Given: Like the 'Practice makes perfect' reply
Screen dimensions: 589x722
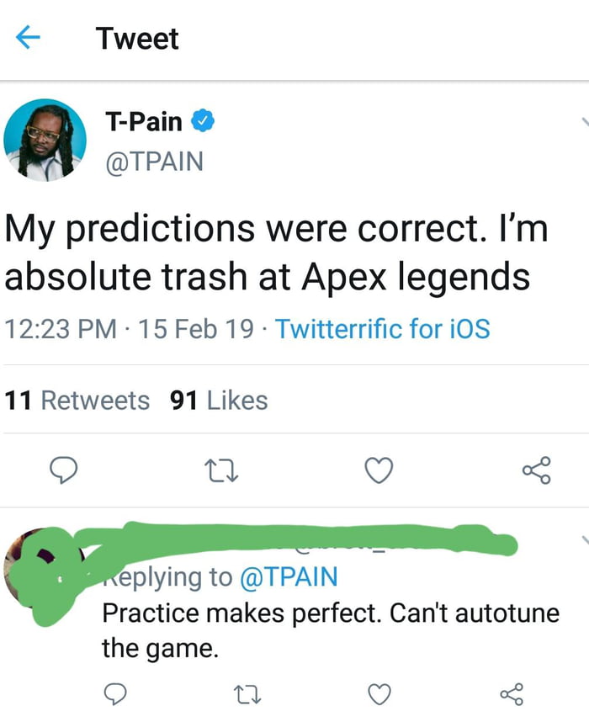Looking at the screenshot, I should click(x=380, y=694).
